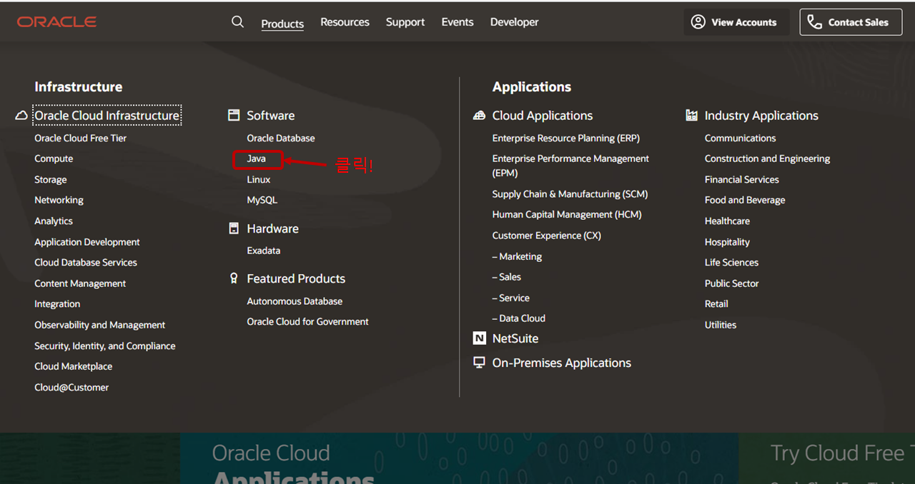
Task: Open the Hospitality link
Action: (x=728, y=242)
